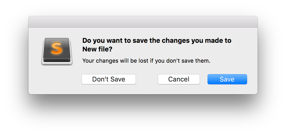
Task: Click the dialog's gray title bar
Action: click(143, 22)
